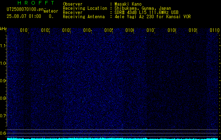Click the 0103 time marker
221x140 pixels.
67,30
